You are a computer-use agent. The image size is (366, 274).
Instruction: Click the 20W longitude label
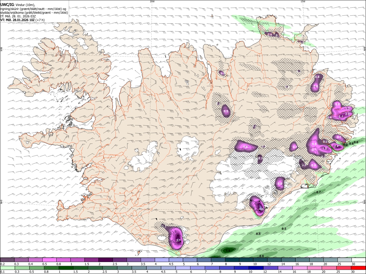(x=152, y=1)
